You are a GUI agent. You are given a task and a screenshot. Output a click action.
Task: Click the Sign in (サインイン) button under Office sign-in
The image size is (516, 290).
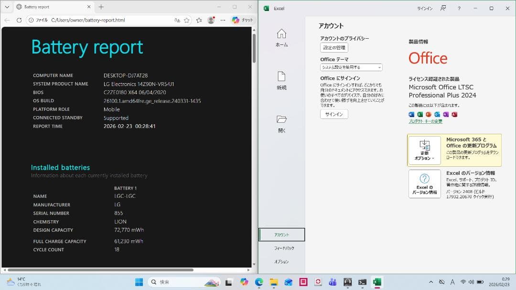(x=334, y=114)
